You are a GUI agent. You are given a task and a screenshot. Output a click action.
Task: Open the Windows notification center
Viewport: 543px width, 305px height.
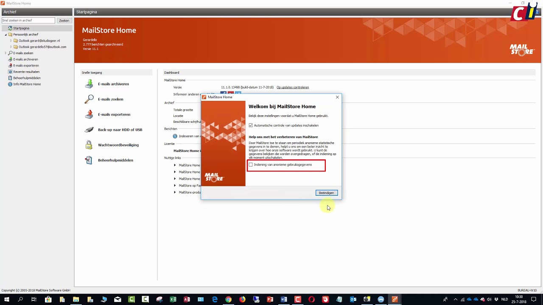[534, 299]
